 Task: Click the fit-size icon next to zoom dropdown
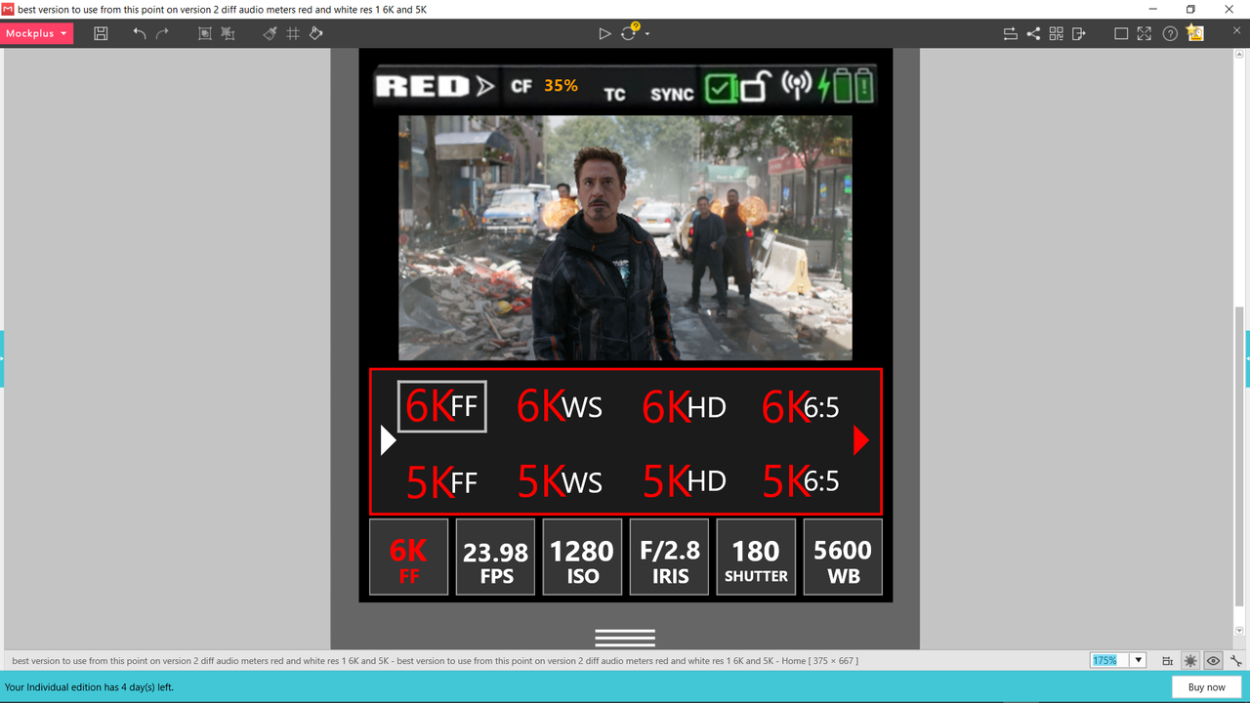[x=1168, y=661]
